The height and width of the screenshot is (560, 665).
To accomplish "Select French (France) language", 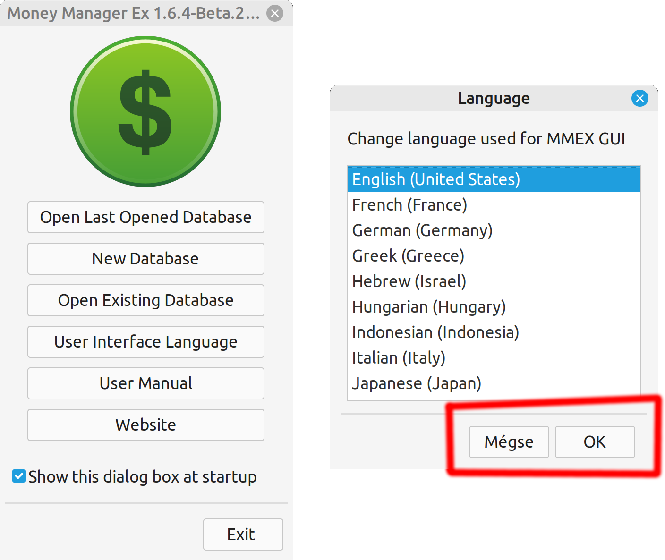I will 409,204.
